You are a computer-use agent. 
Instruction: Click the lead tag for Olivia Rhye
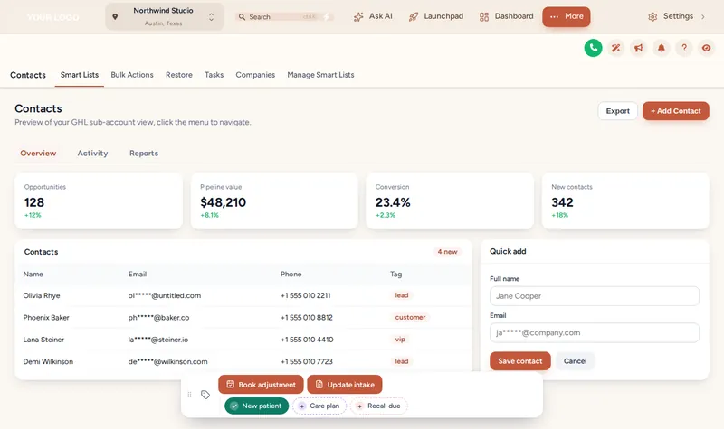(x=401, y=295)
